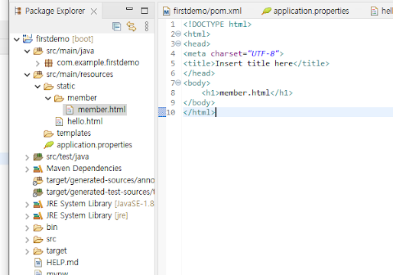The width and height of the screenshot is (393, 275).
Task: Select application.properties in the tree
Action: pos(94,145)
